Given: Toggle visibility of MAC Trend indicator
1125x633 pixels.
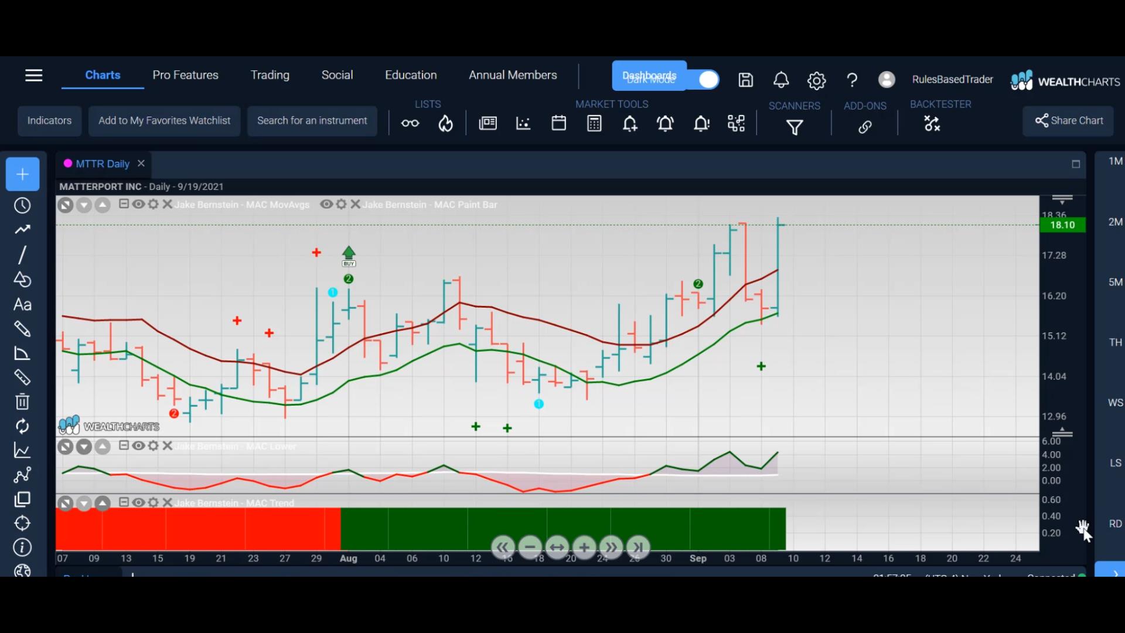Looking at the screenshot, I should pyautogui.click(x=138, y=502).
